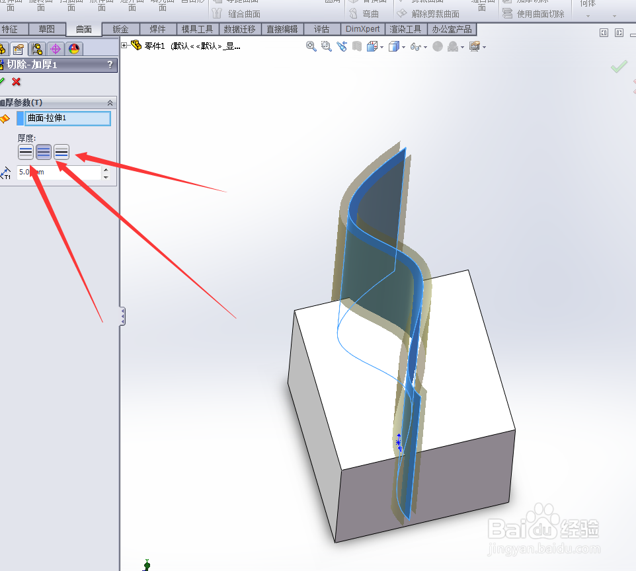Image resolution: width=636 pixels, height=571 pixels.
Task: Click the 缝合曲面 knit surface tool
Action: click(237, 14)
